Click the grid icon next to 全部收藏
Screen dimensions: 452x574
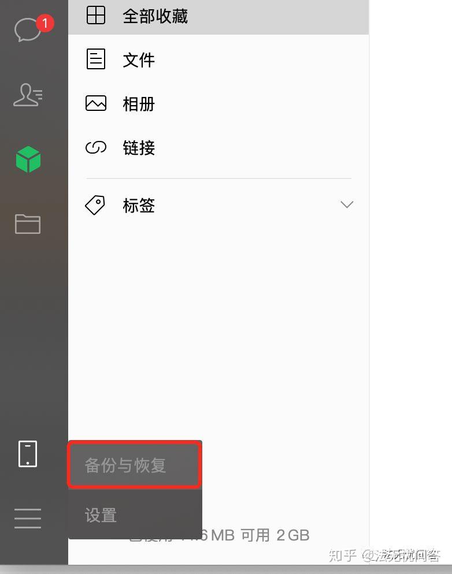pyautogui.click(x=95, y=16)
